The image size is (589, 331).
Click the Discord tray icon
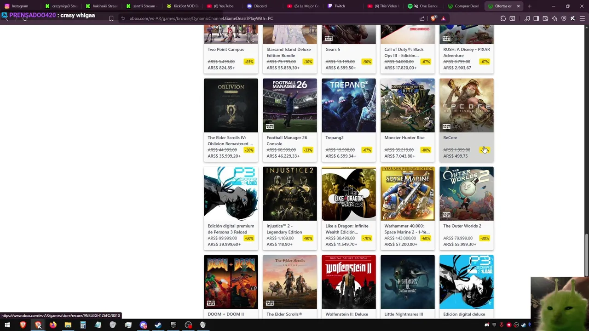pyautogui.click(x=486, y=325)
